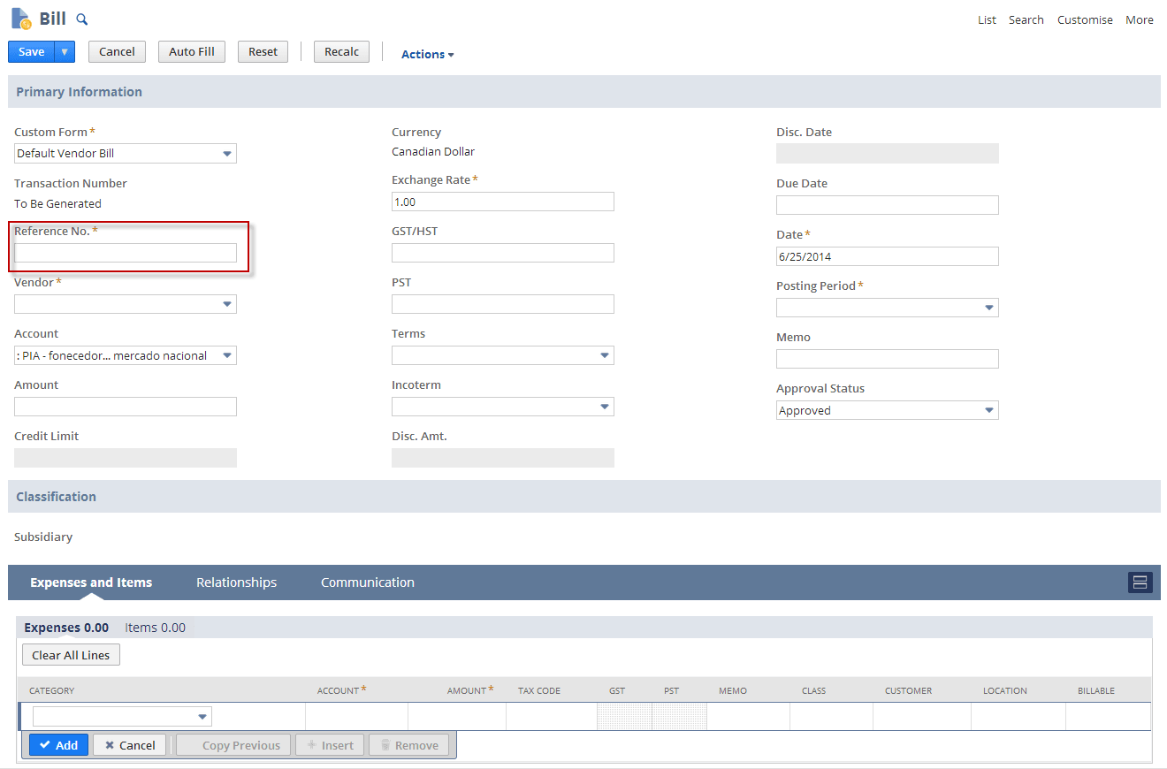Click the Amount input field
Screen dimensions: 1167x769
point(126,407)
